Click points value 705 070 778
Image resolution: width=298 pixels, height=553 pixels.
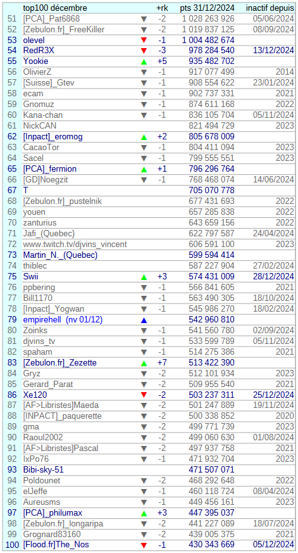coord(212,191)
